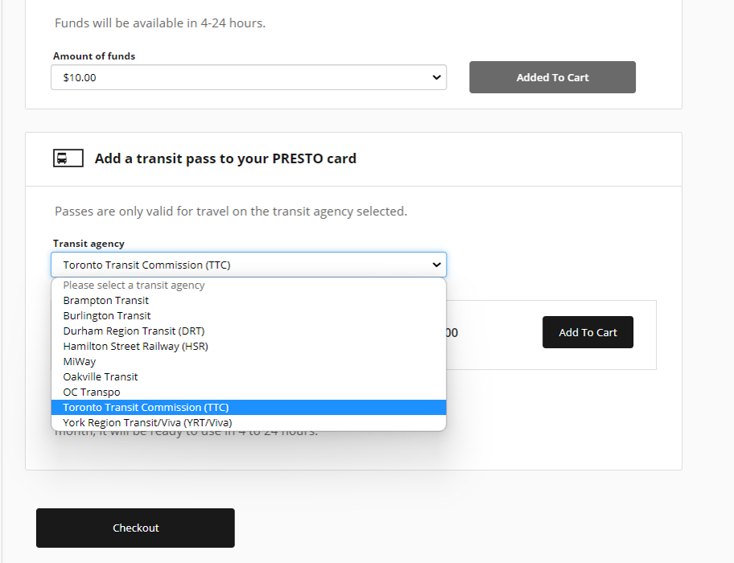The width and height of the screenshot is (734, 563).
Task: Select OC Transpo agency
Action: click(249, 392)
